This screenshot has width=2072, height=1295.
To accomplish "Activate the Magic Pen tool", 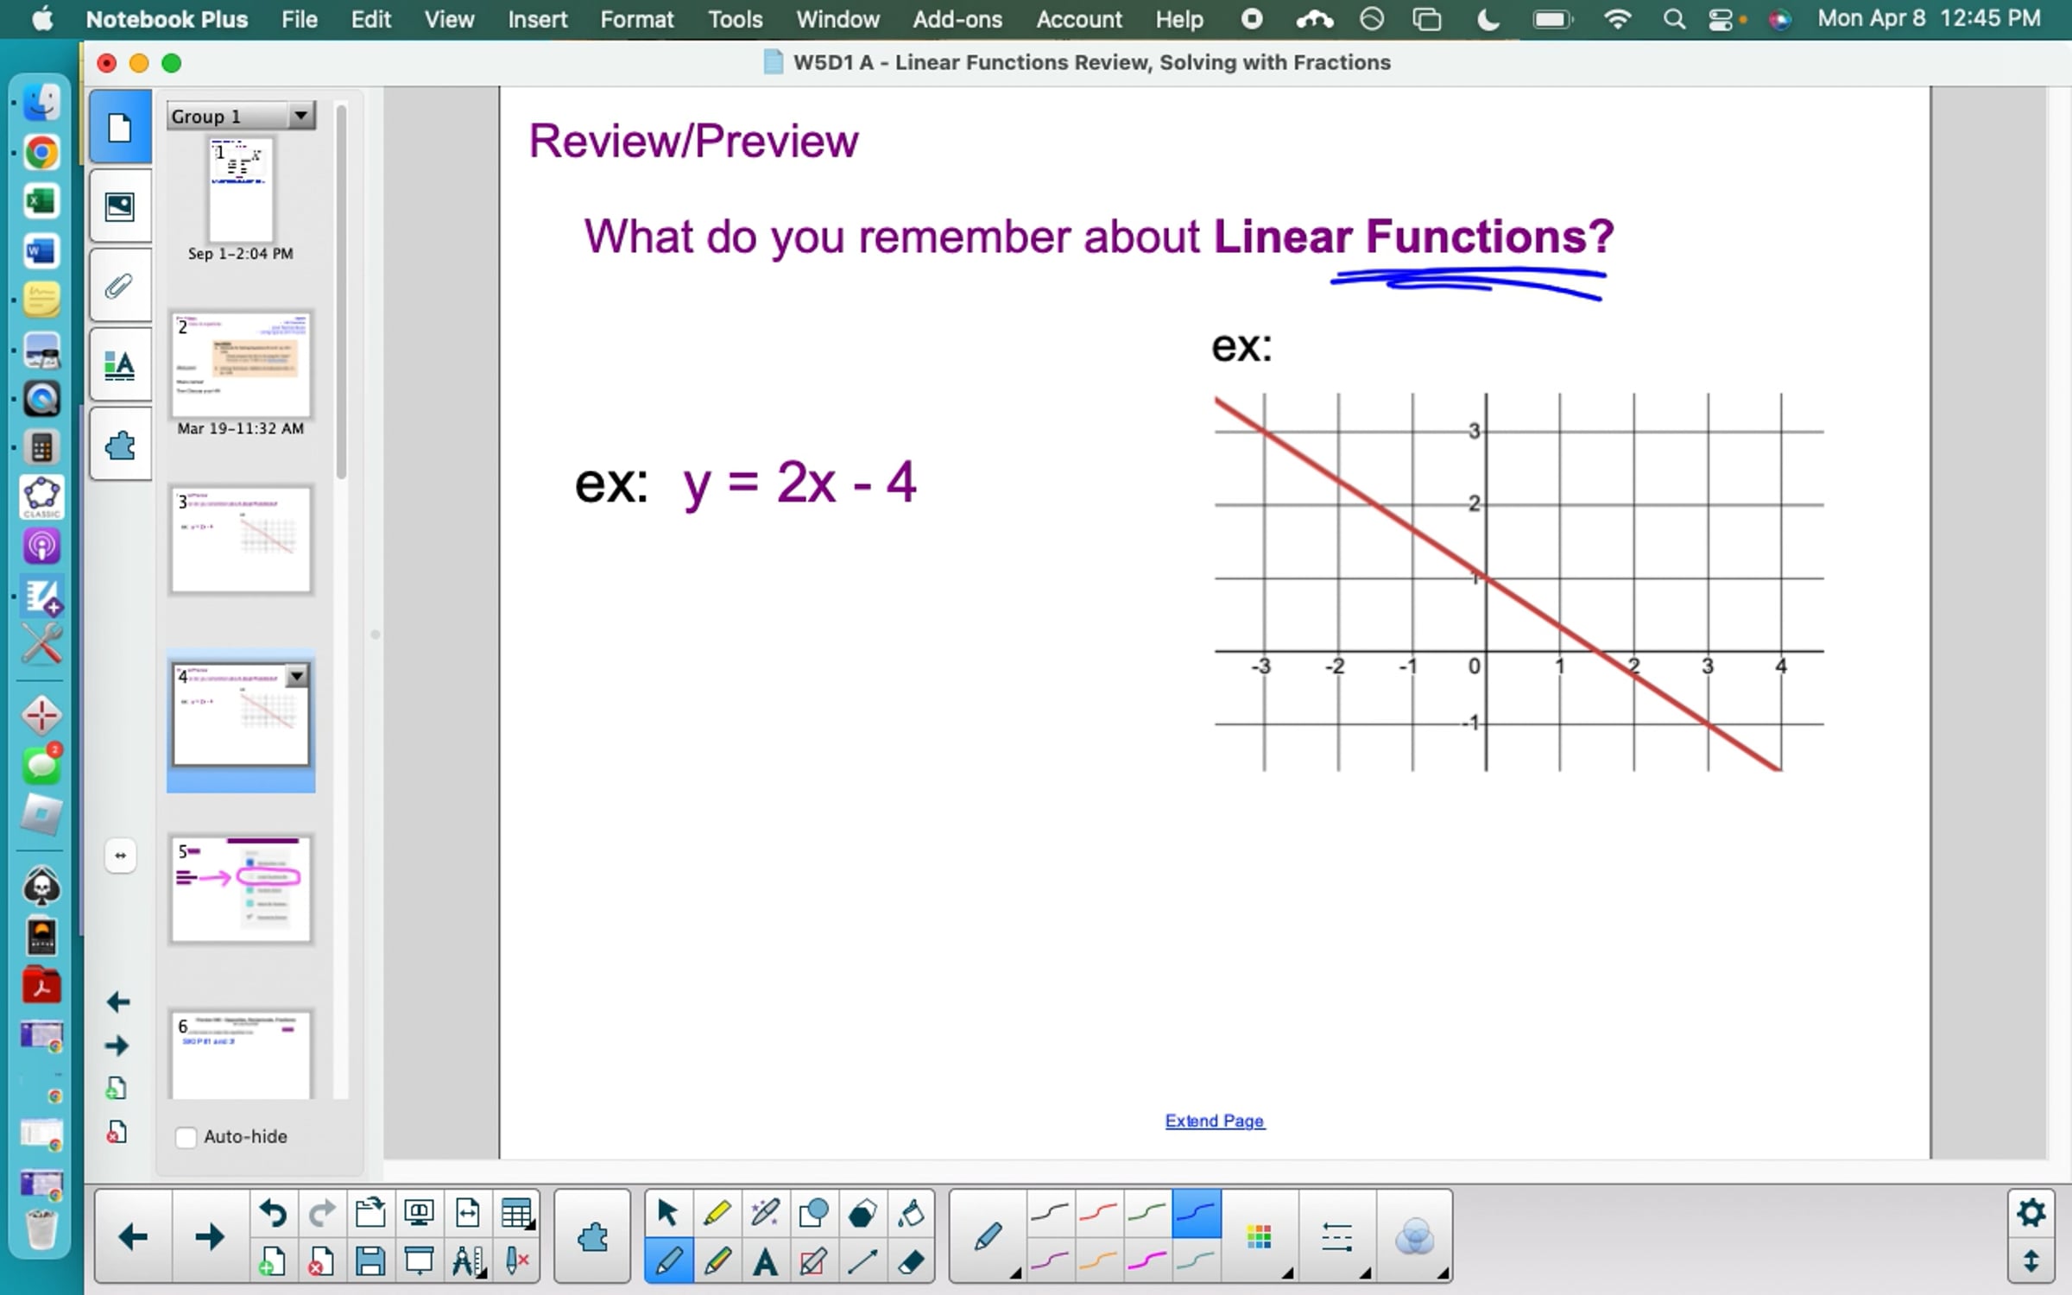I will click(765, 1213).
